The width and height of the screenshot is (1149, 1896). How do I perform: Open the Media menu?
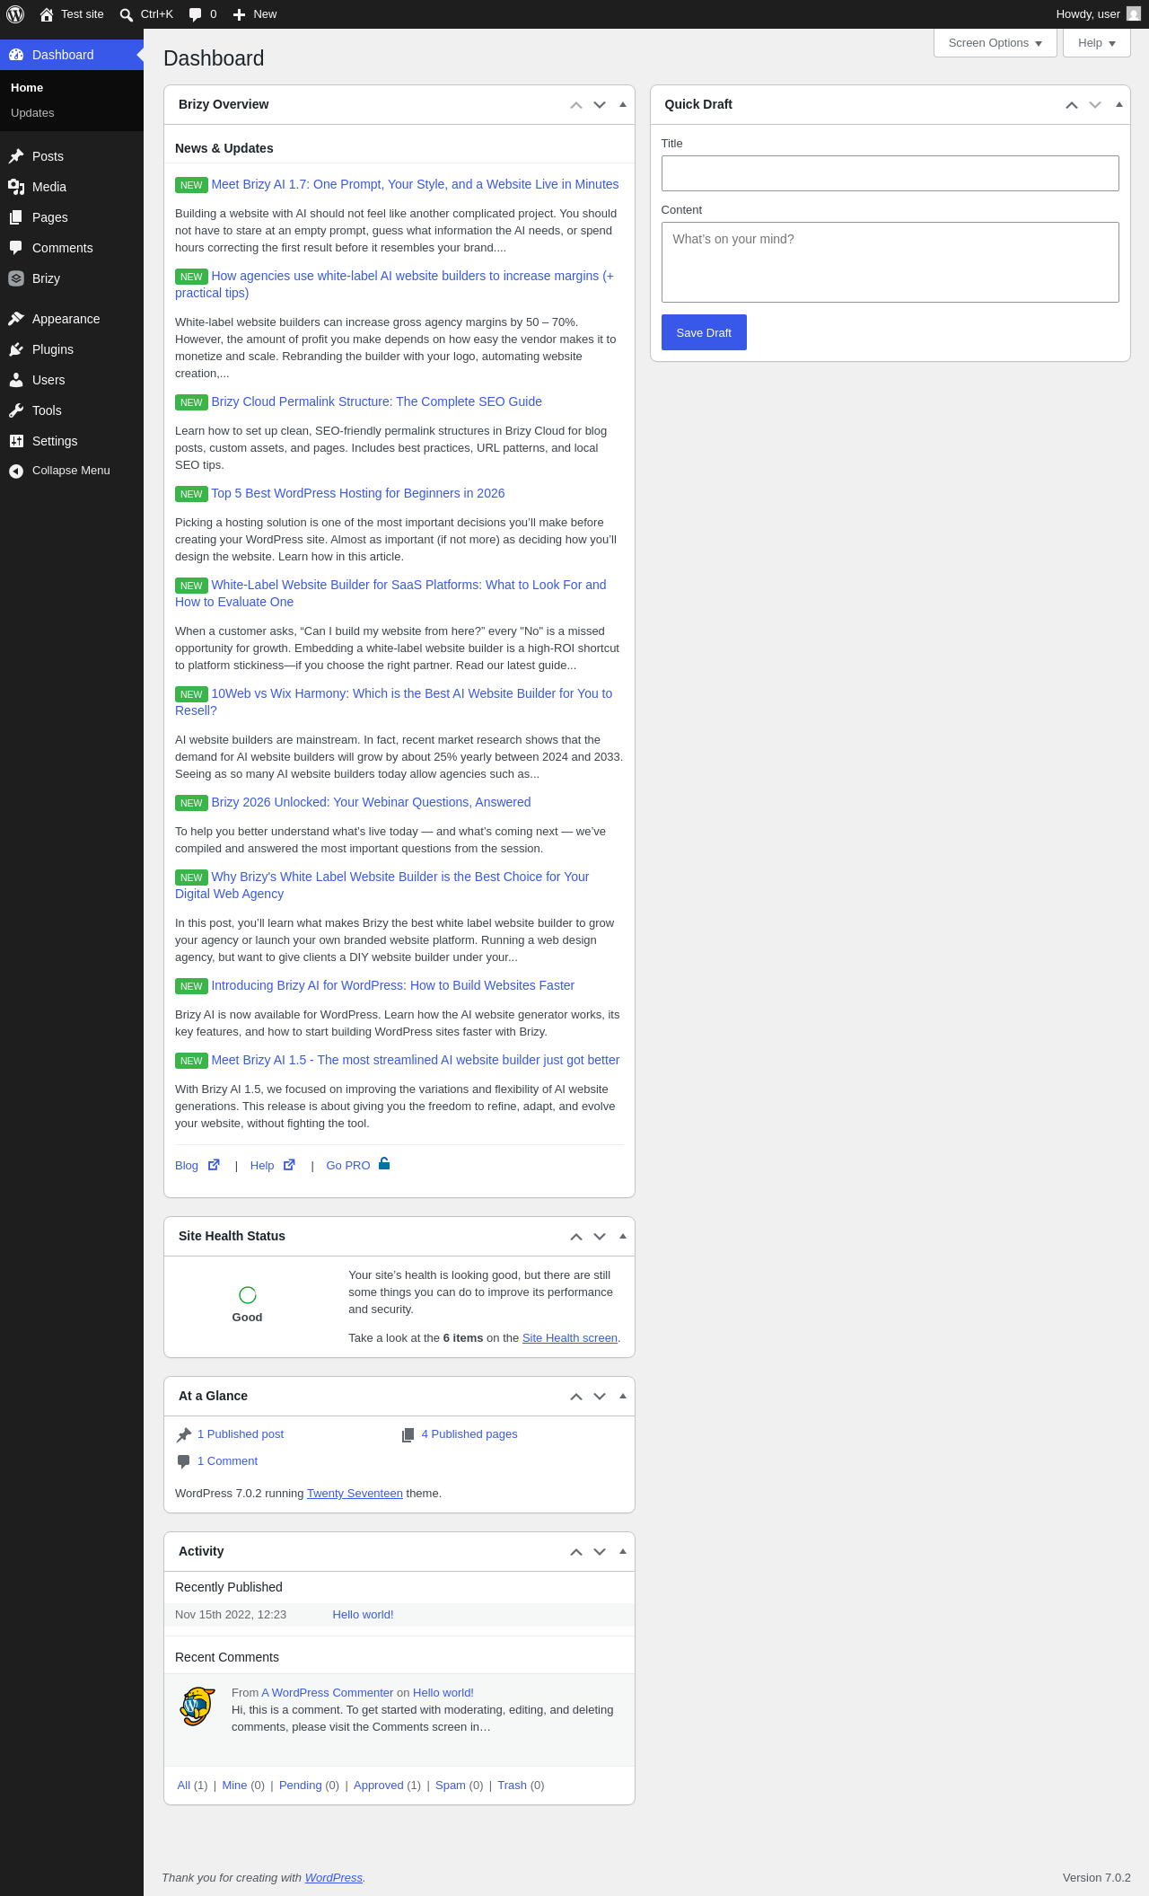point(72,187)
